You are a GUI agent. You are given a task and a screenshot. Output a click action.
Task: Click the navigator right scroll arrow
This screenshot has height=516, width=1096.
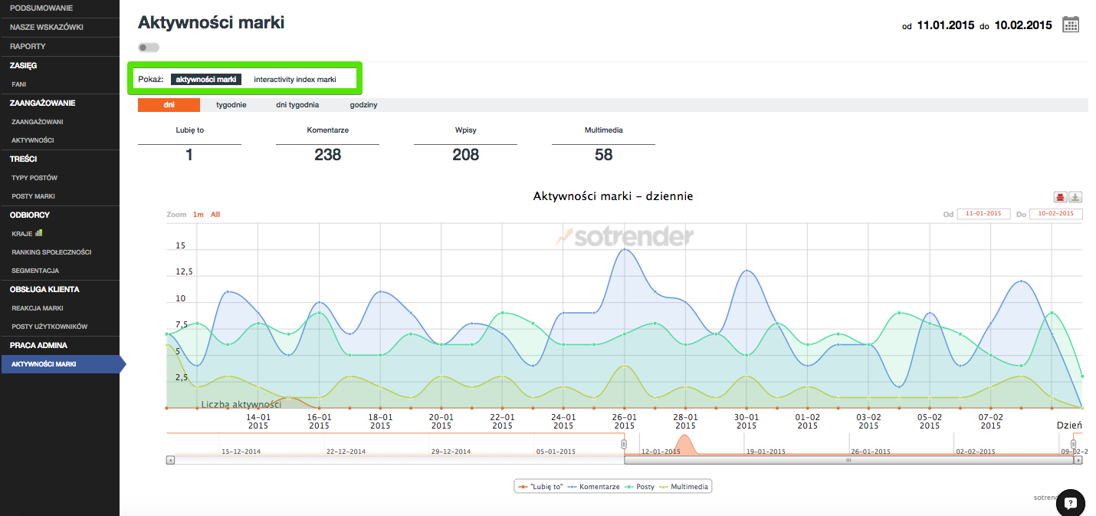1078,461
